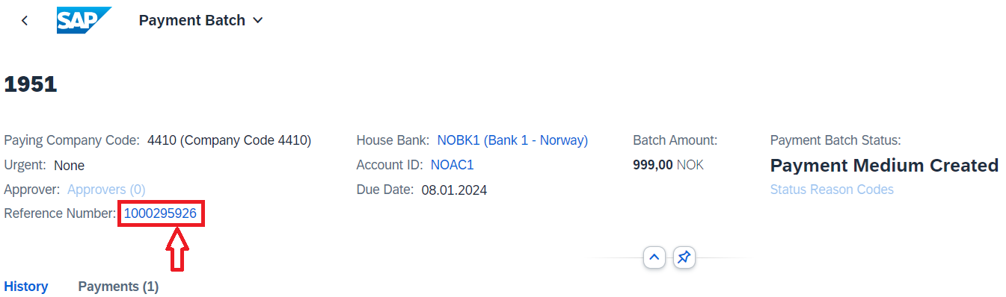The width and height of the screenshot is (1006, 297).
Task: Open the Status Reason Codes link
Action: 832,190
